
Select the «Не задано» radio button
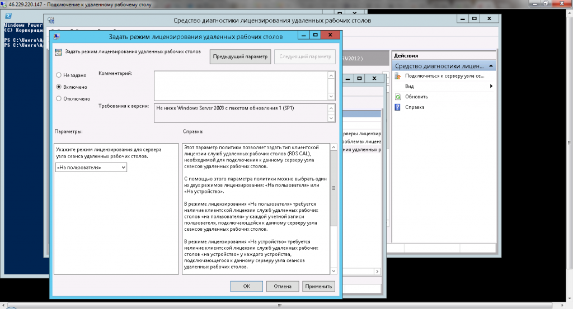coord(59,75)
